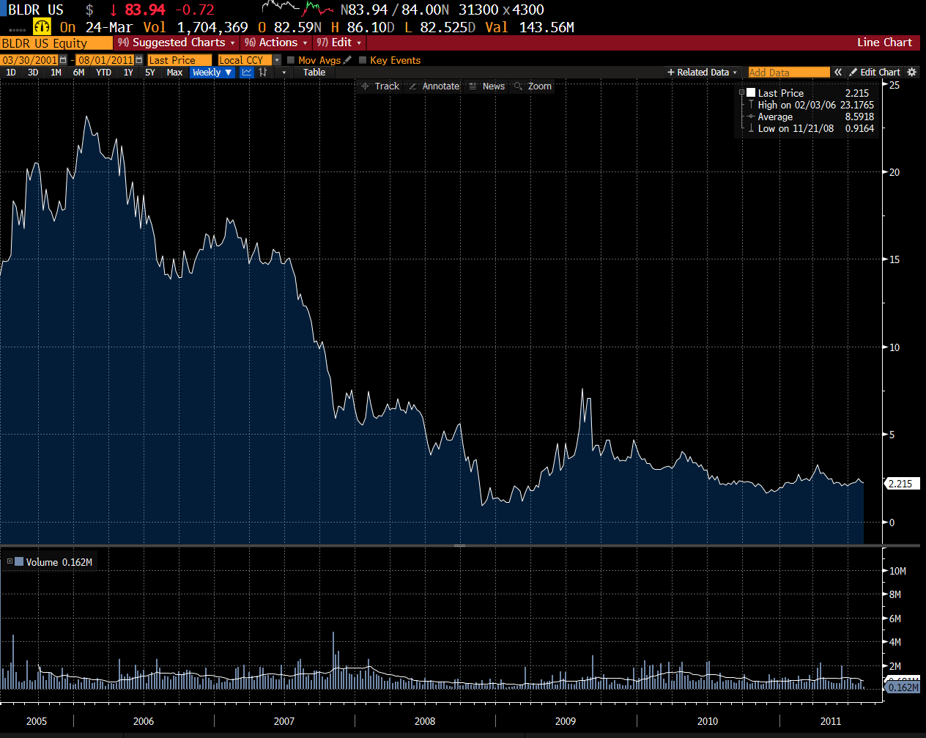The image size is (926, 738).
Task: Collapse the Last Price legend tree
Action: point(741,93)
